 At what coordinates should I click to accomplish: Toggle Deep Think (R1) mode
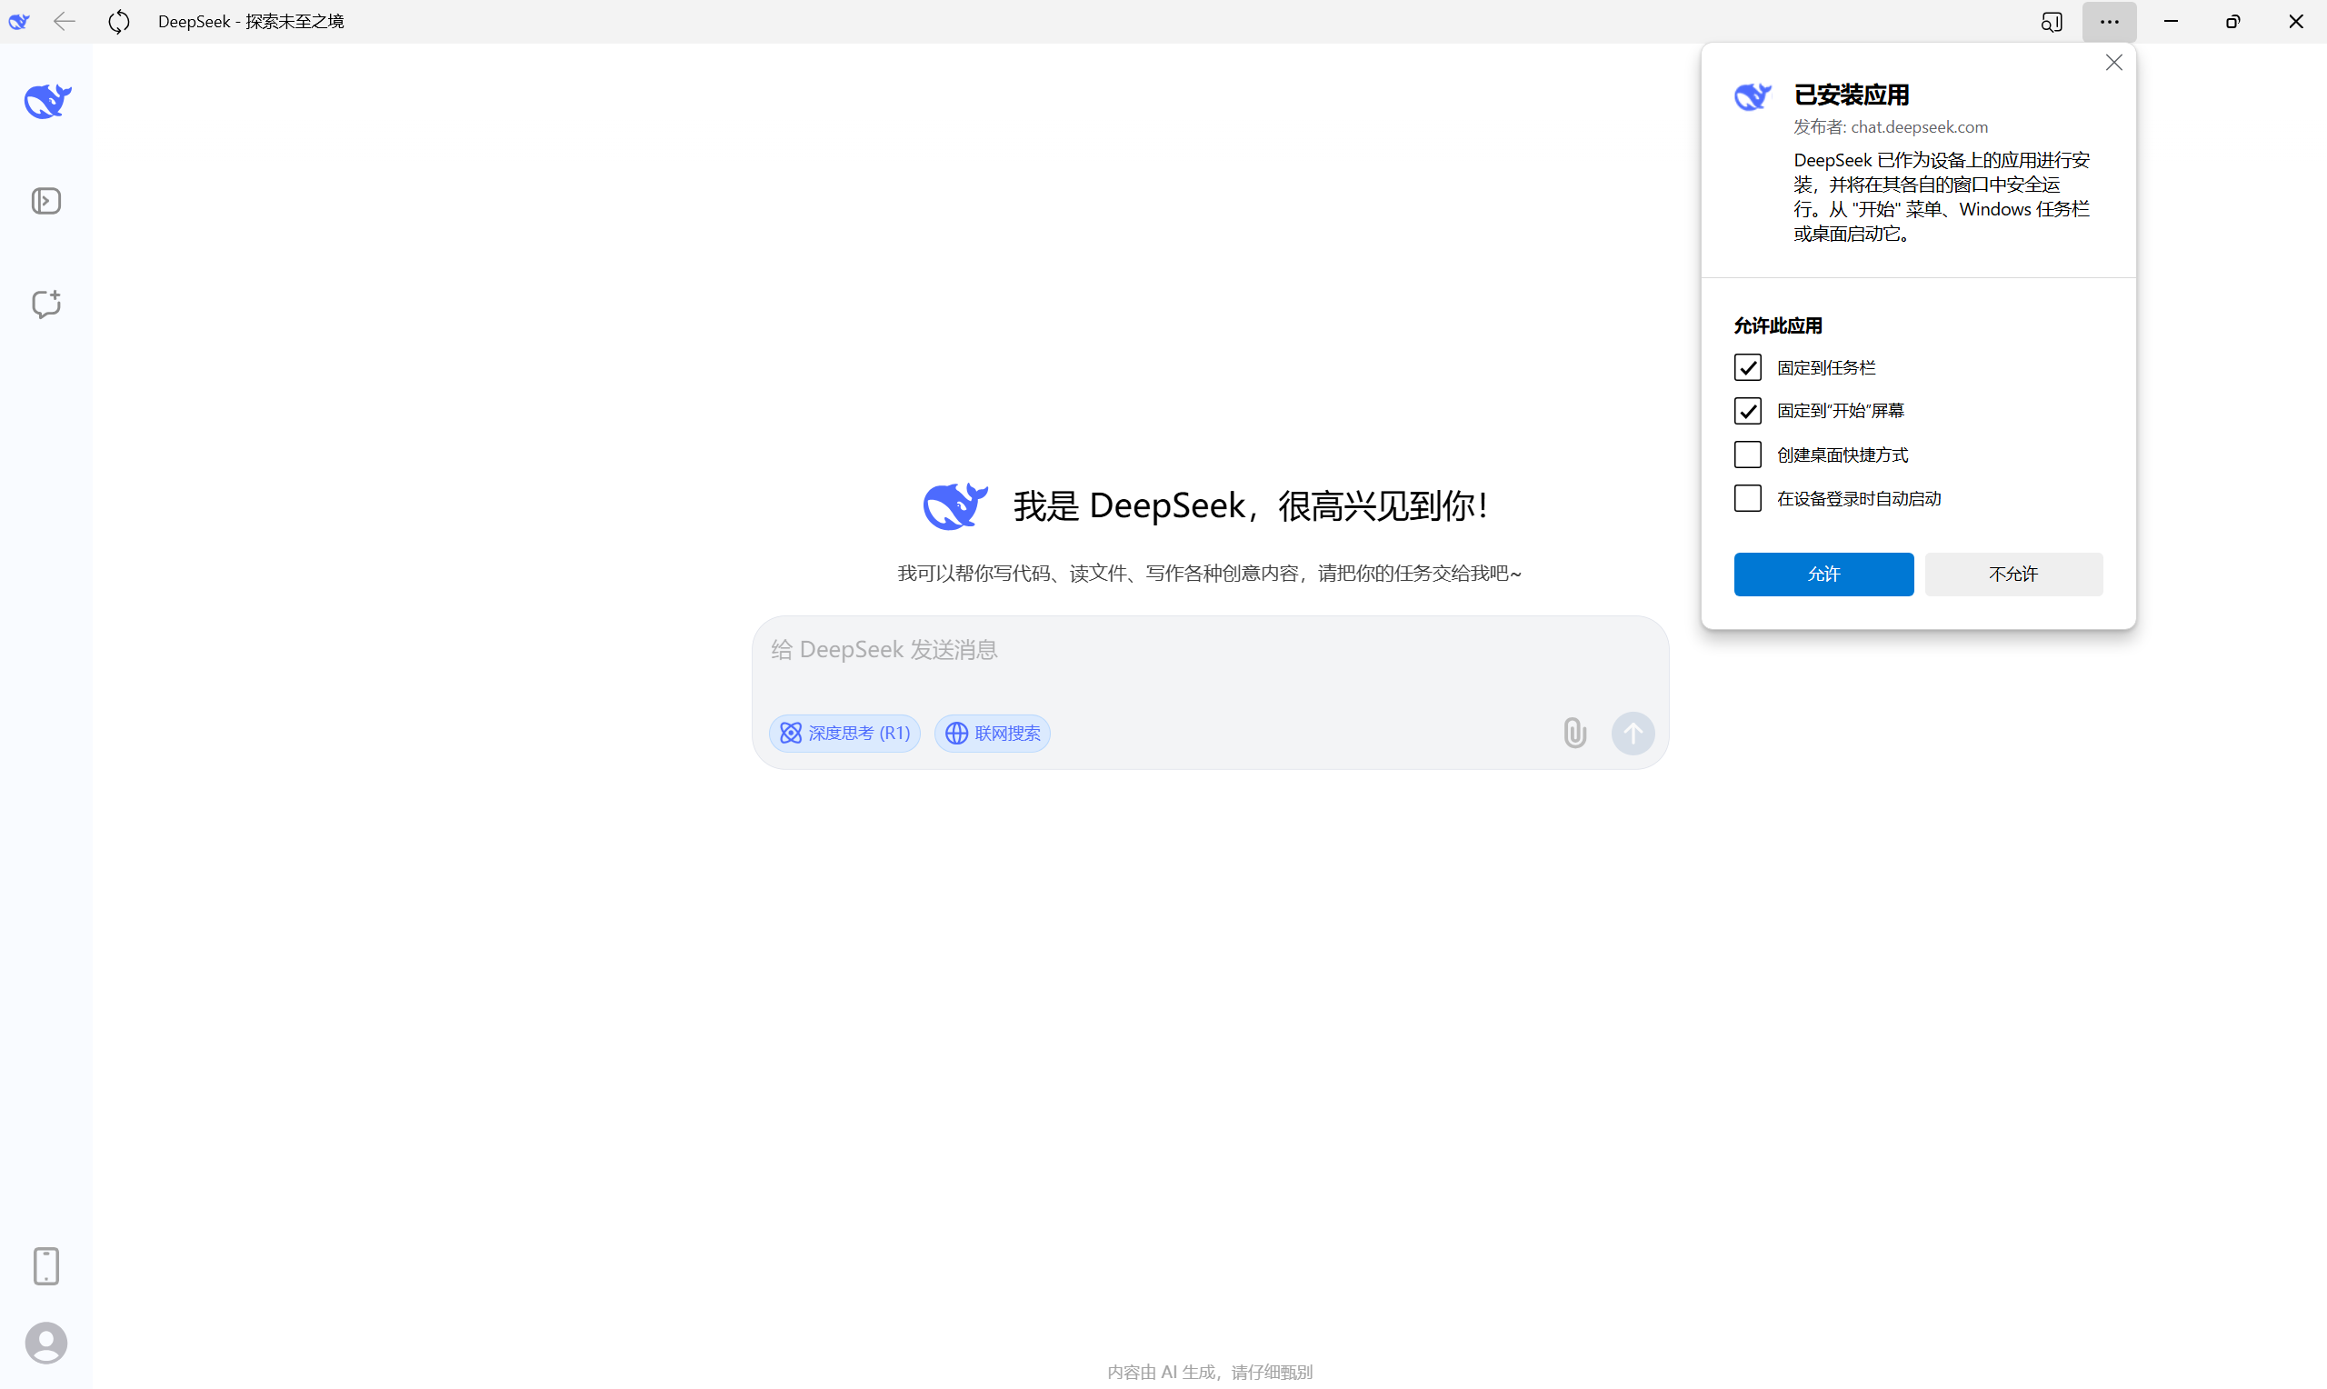tap(845, 733)
